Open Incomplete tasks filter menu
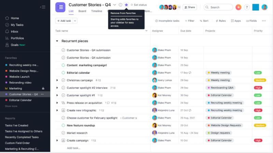 click(x=167, y=21)
